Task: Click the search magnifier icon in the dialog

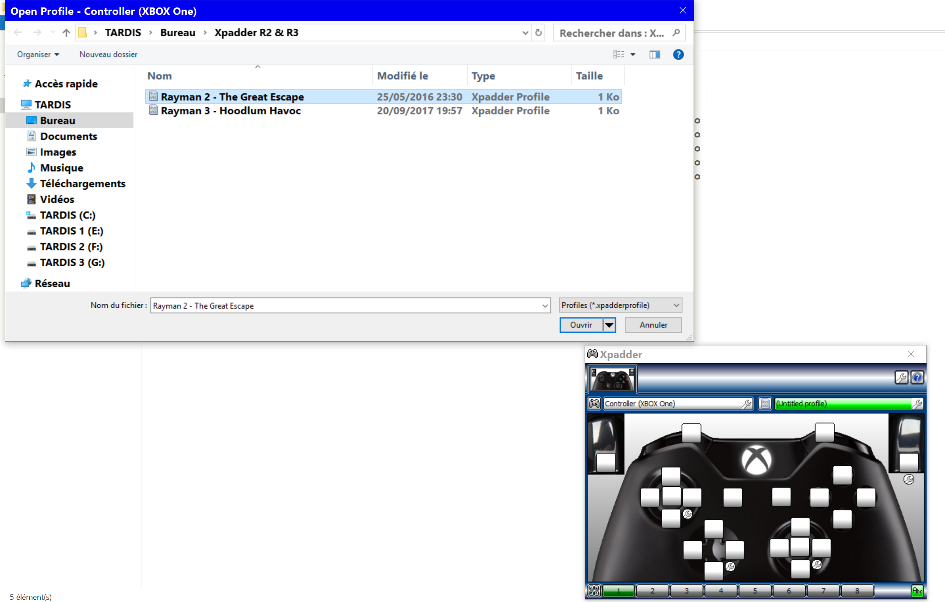Action: pos(676,32)
